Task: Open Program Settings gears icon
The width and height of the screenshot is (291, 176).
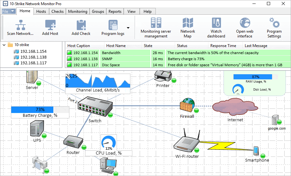Action: pos(274,22)
